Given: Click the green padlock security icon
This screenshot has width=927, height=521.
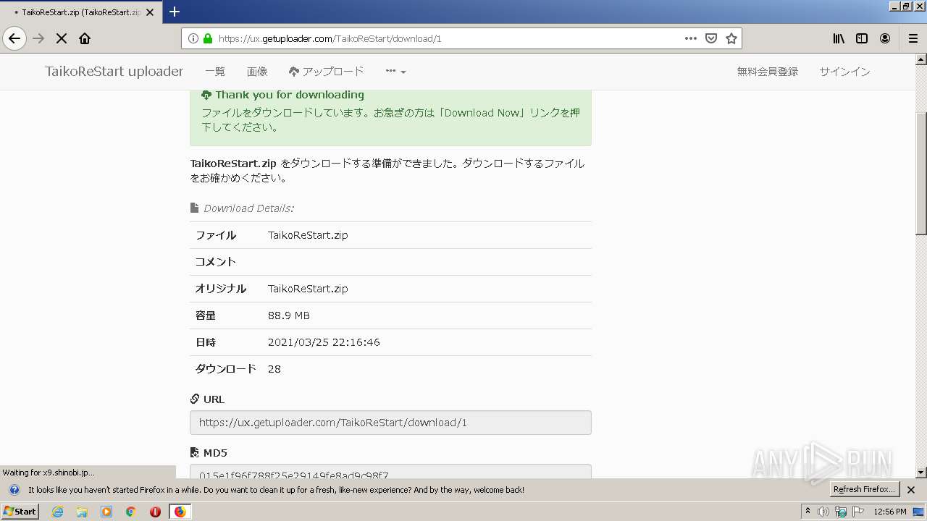Looking at the screenshot, I should (x=208, y=38).
